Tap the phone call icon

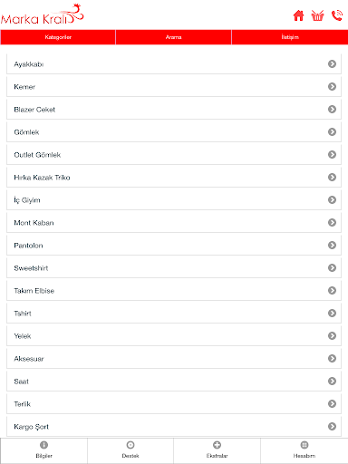click(x=337, y=15)
